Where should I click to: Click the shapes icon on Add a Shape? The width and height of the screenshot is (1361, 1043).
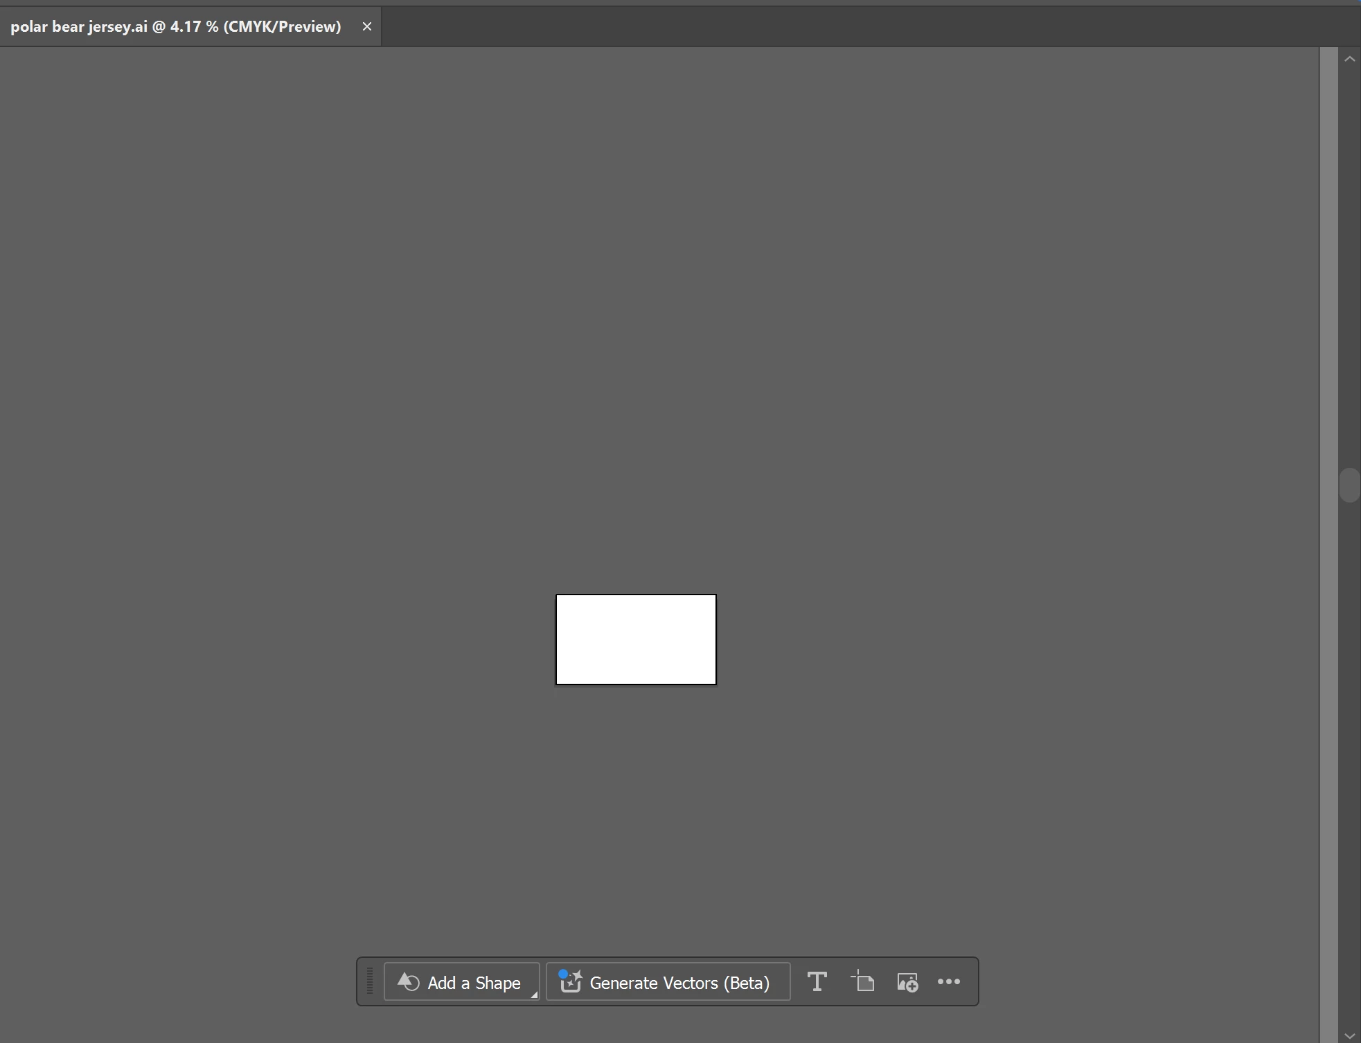pos(409,981)
